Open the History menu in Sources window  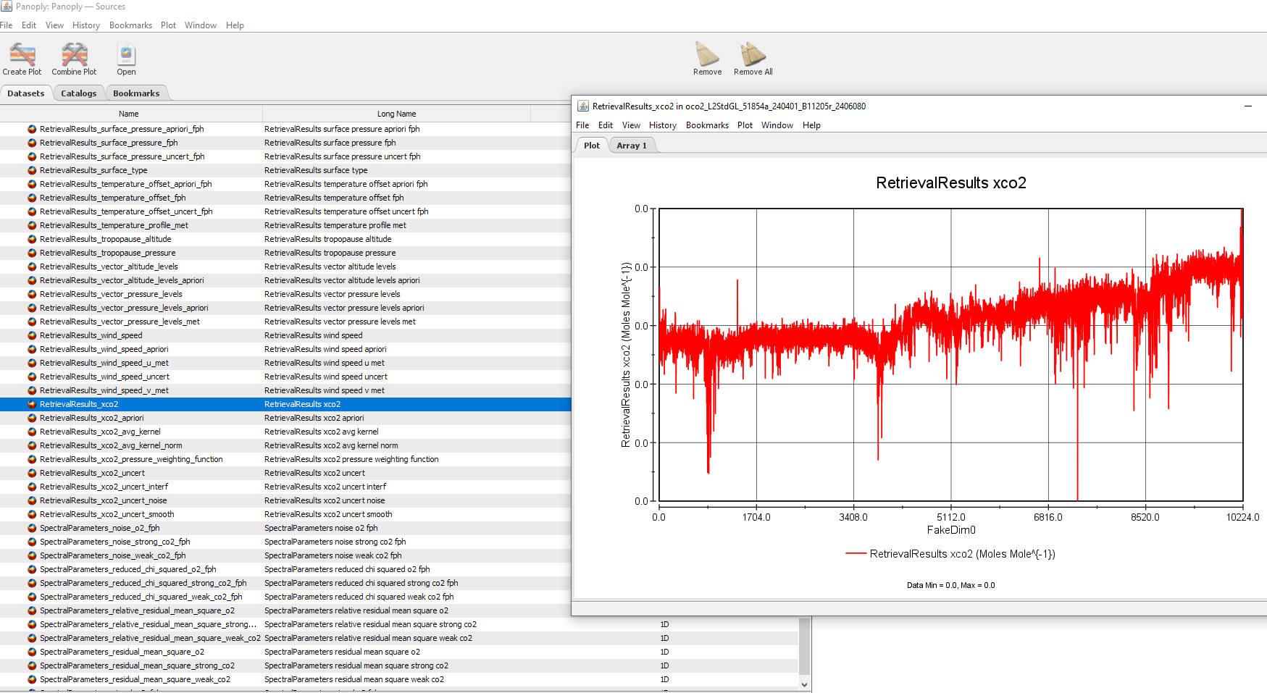tap(86, 25)
